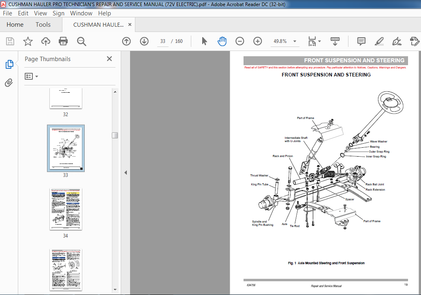Go to previous page arrow
This screenshot has height=295, width=421.
click(126, 41)
